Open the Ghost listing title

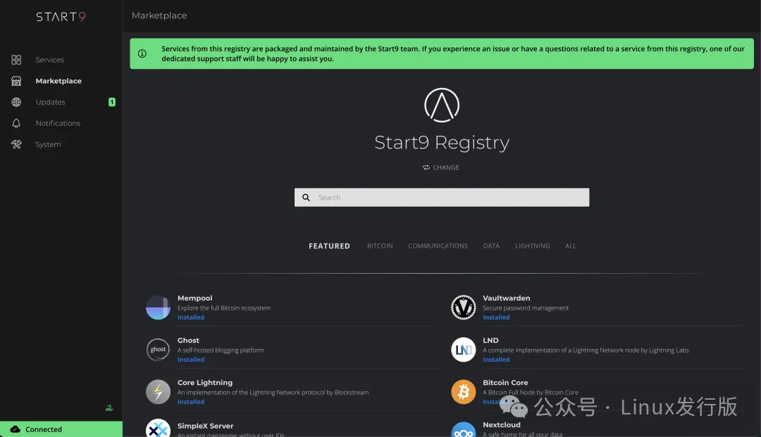click(x=188, y=340)
